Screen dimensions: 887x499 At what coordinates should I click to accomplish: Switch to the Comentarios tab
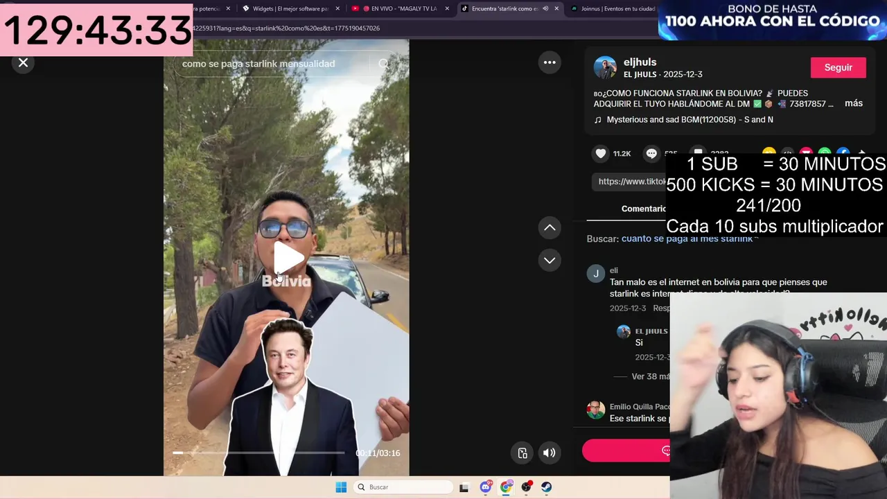(644, 209)
